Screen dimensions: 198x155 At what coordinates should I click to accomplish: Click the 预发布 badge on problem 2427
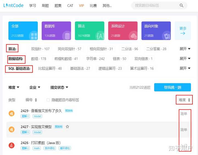[x=59, y=127]
